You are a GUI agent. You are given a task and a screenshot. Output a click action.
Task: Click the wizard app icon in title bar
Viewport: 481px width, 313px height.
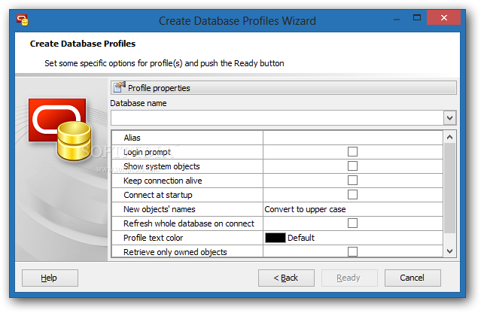tap(23, 20)
